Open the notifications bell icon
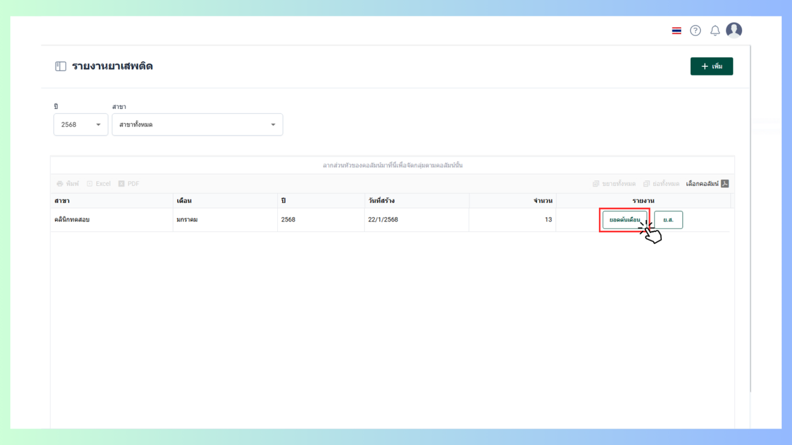The height and width of the screenshot is (445, 792). [x=715, y=31]
